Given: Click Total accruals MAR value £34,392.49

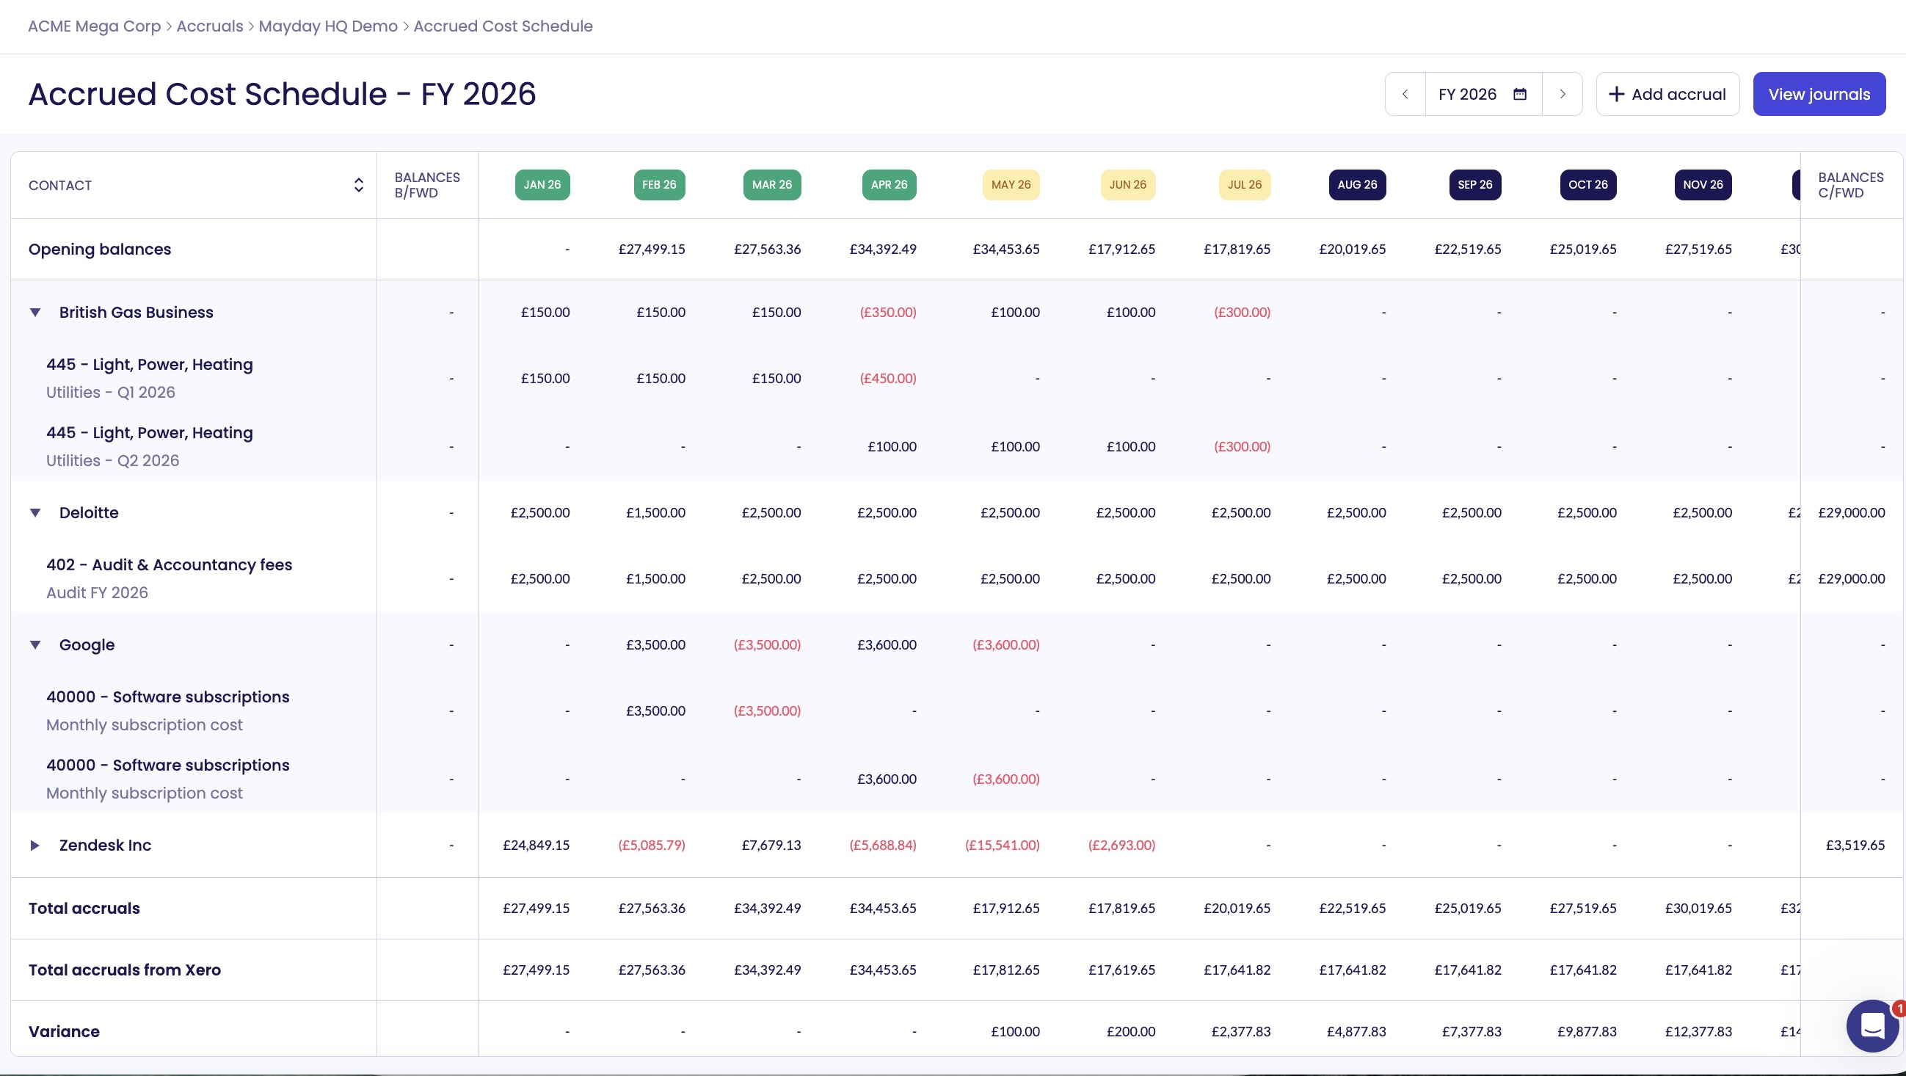Looking at the screenshot, I should tap(767, 909).
